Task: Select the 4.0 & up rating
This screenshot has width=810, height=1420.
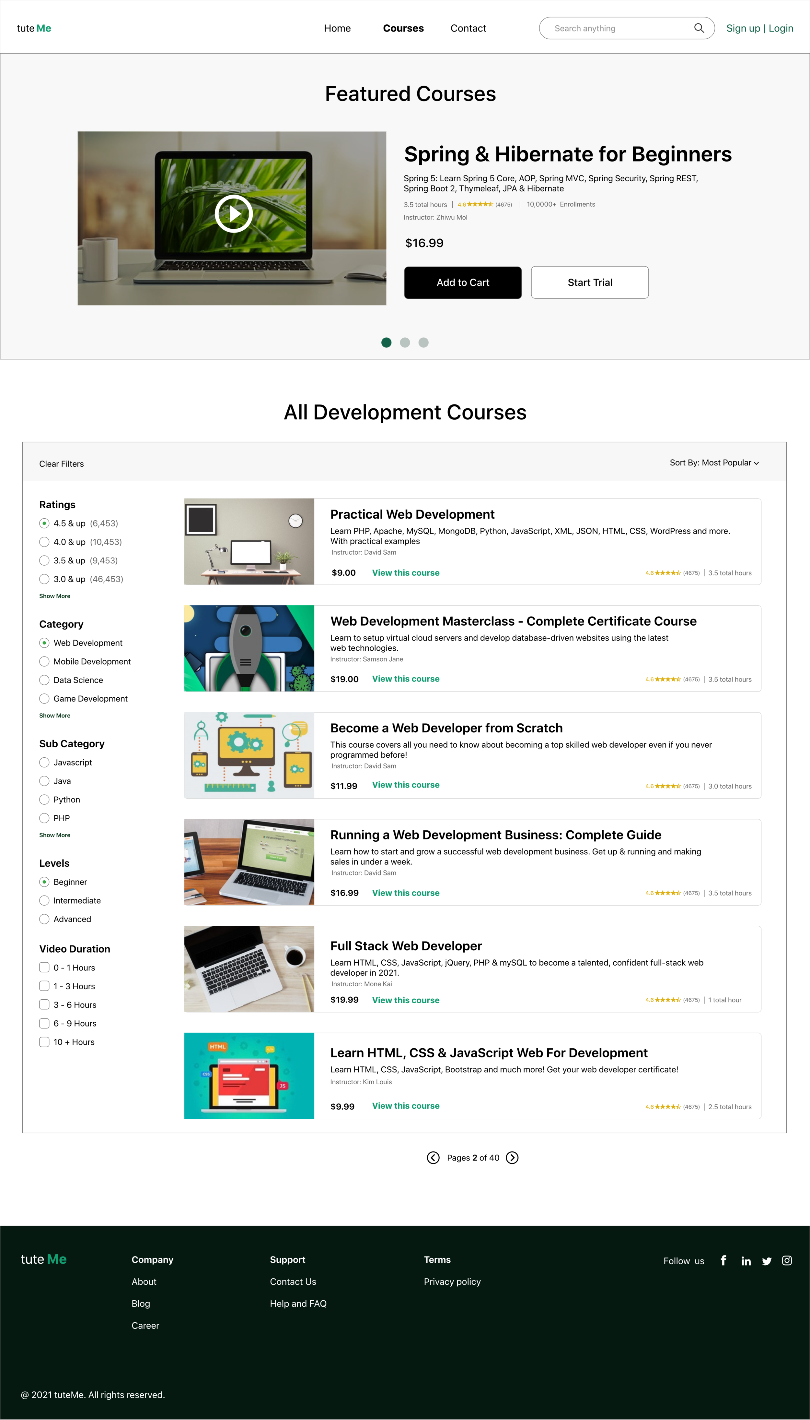Action: tap(44, 542)
